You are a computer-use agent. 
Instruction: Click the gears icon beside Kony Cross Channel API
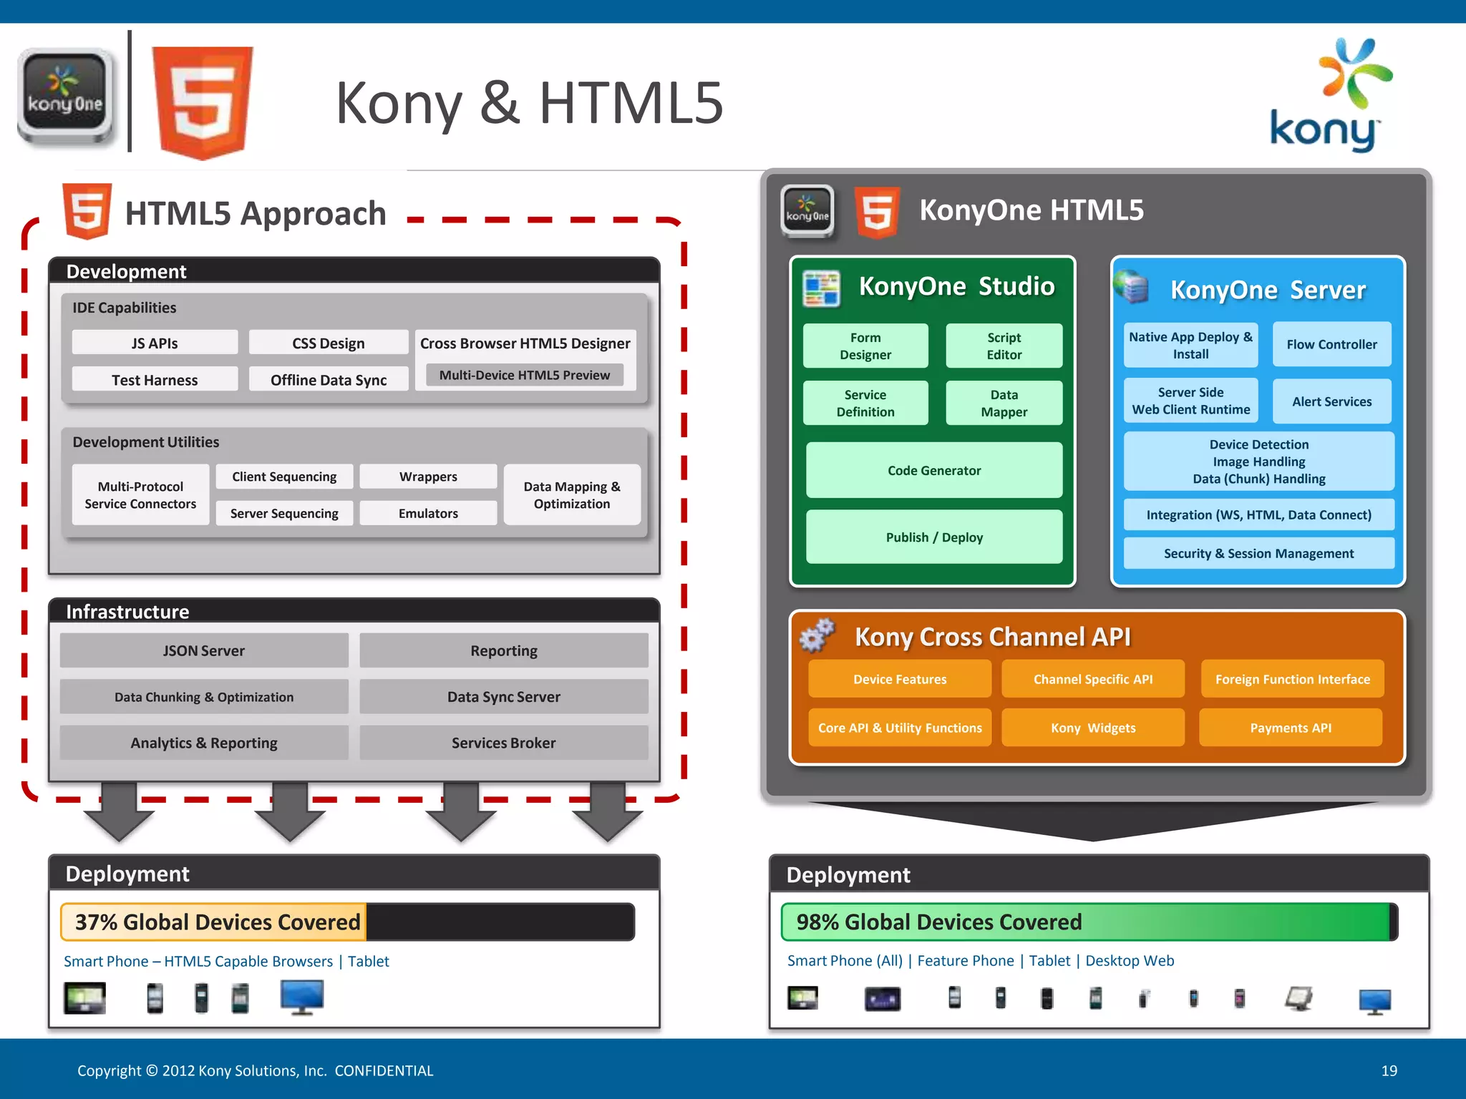pos(817,635)
